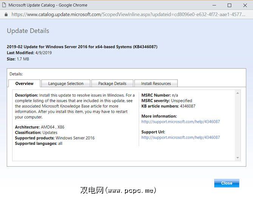Viewport: 253px width, 199px height.
Task: Open the Package Details tab
Action: pyautogui.click(x=112, y=83)
